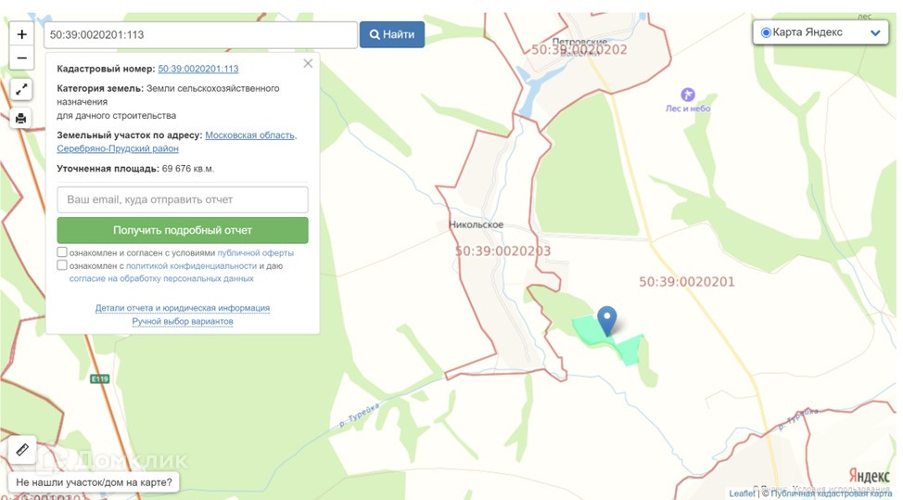Image resolution: width=903 pixels, height=500 pixels.
Task: Toggle fullscreen map view
Action: 21,90
